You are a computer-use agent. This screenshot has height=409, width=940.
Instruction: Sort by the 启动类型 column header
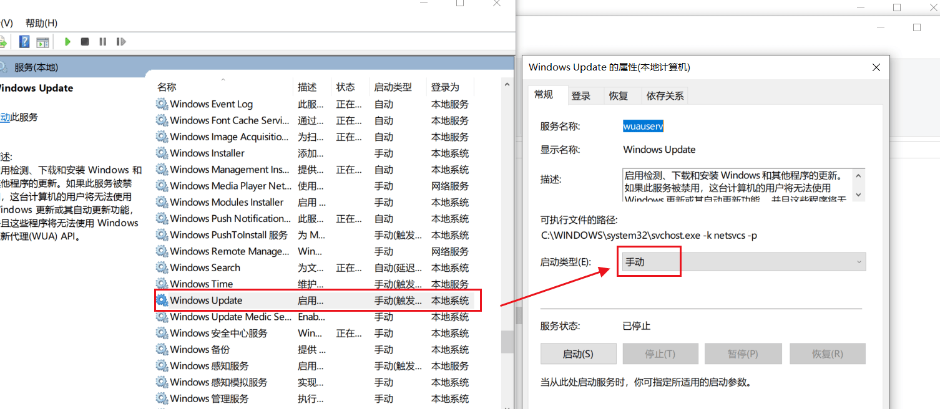[x=393, y=87]
